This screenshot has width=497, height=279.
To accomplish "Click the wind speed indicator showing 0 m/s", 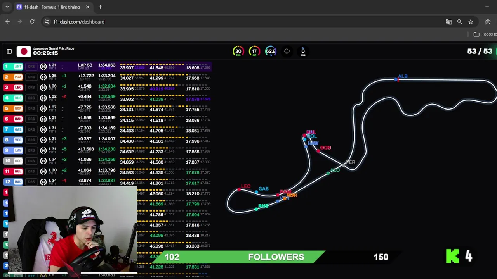I will point(303,52).
